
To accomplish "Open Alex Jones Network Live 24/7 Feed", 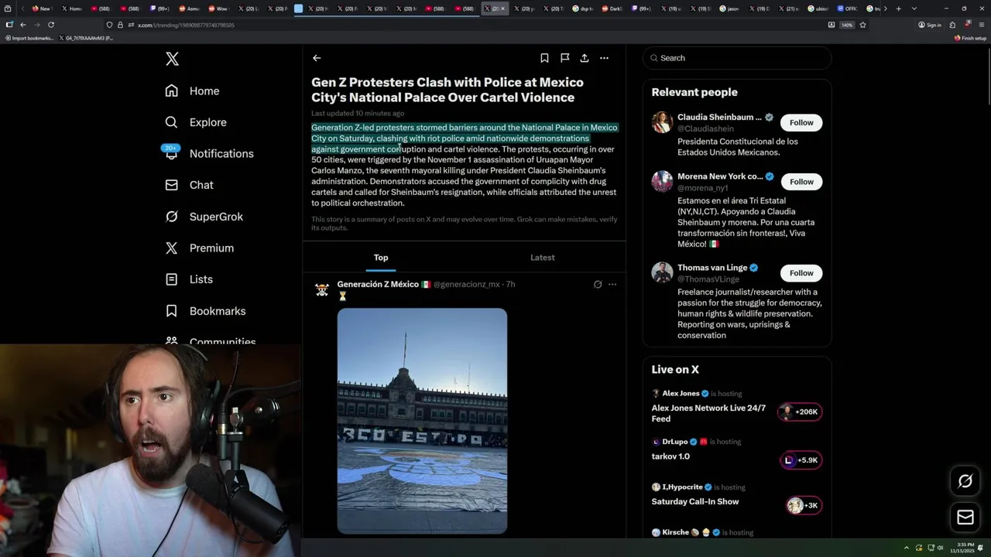I will coord(708,413).
